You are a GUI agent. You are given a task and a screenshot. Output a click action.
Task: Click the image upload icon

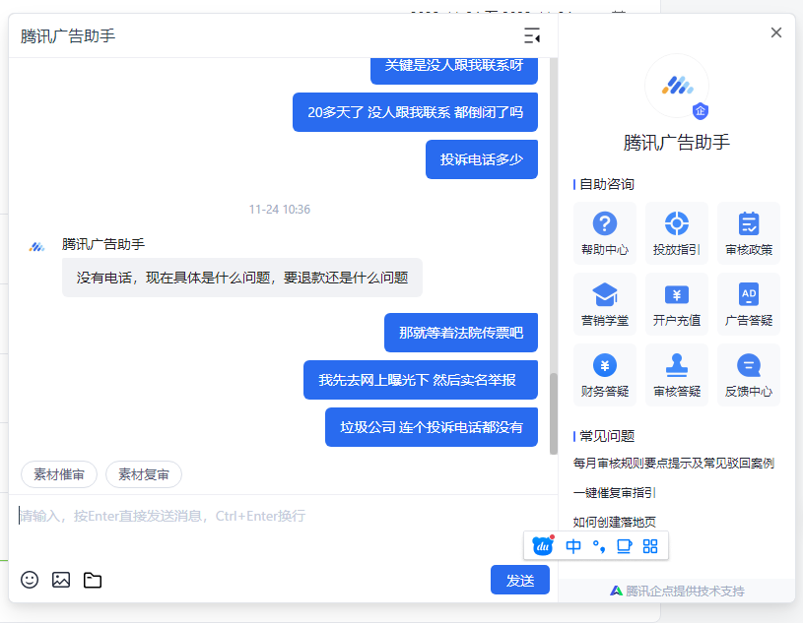pyautogui.click(x=61, y=580)
